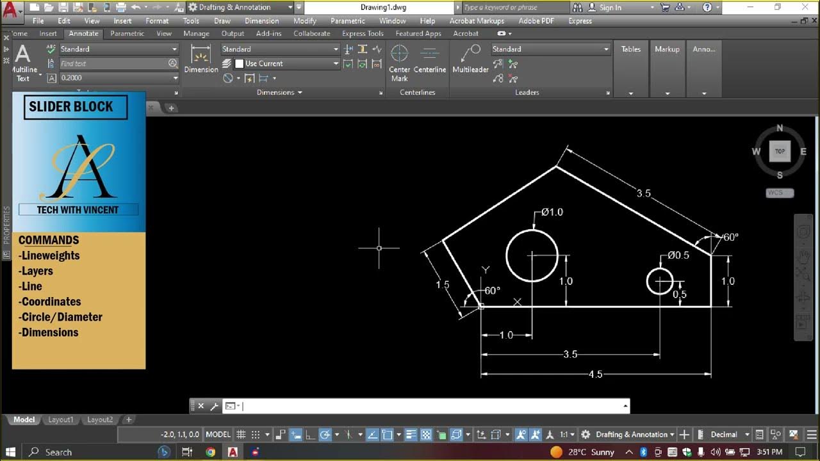
Task: Open the Draw menu
Action: [x=222, y=20]
